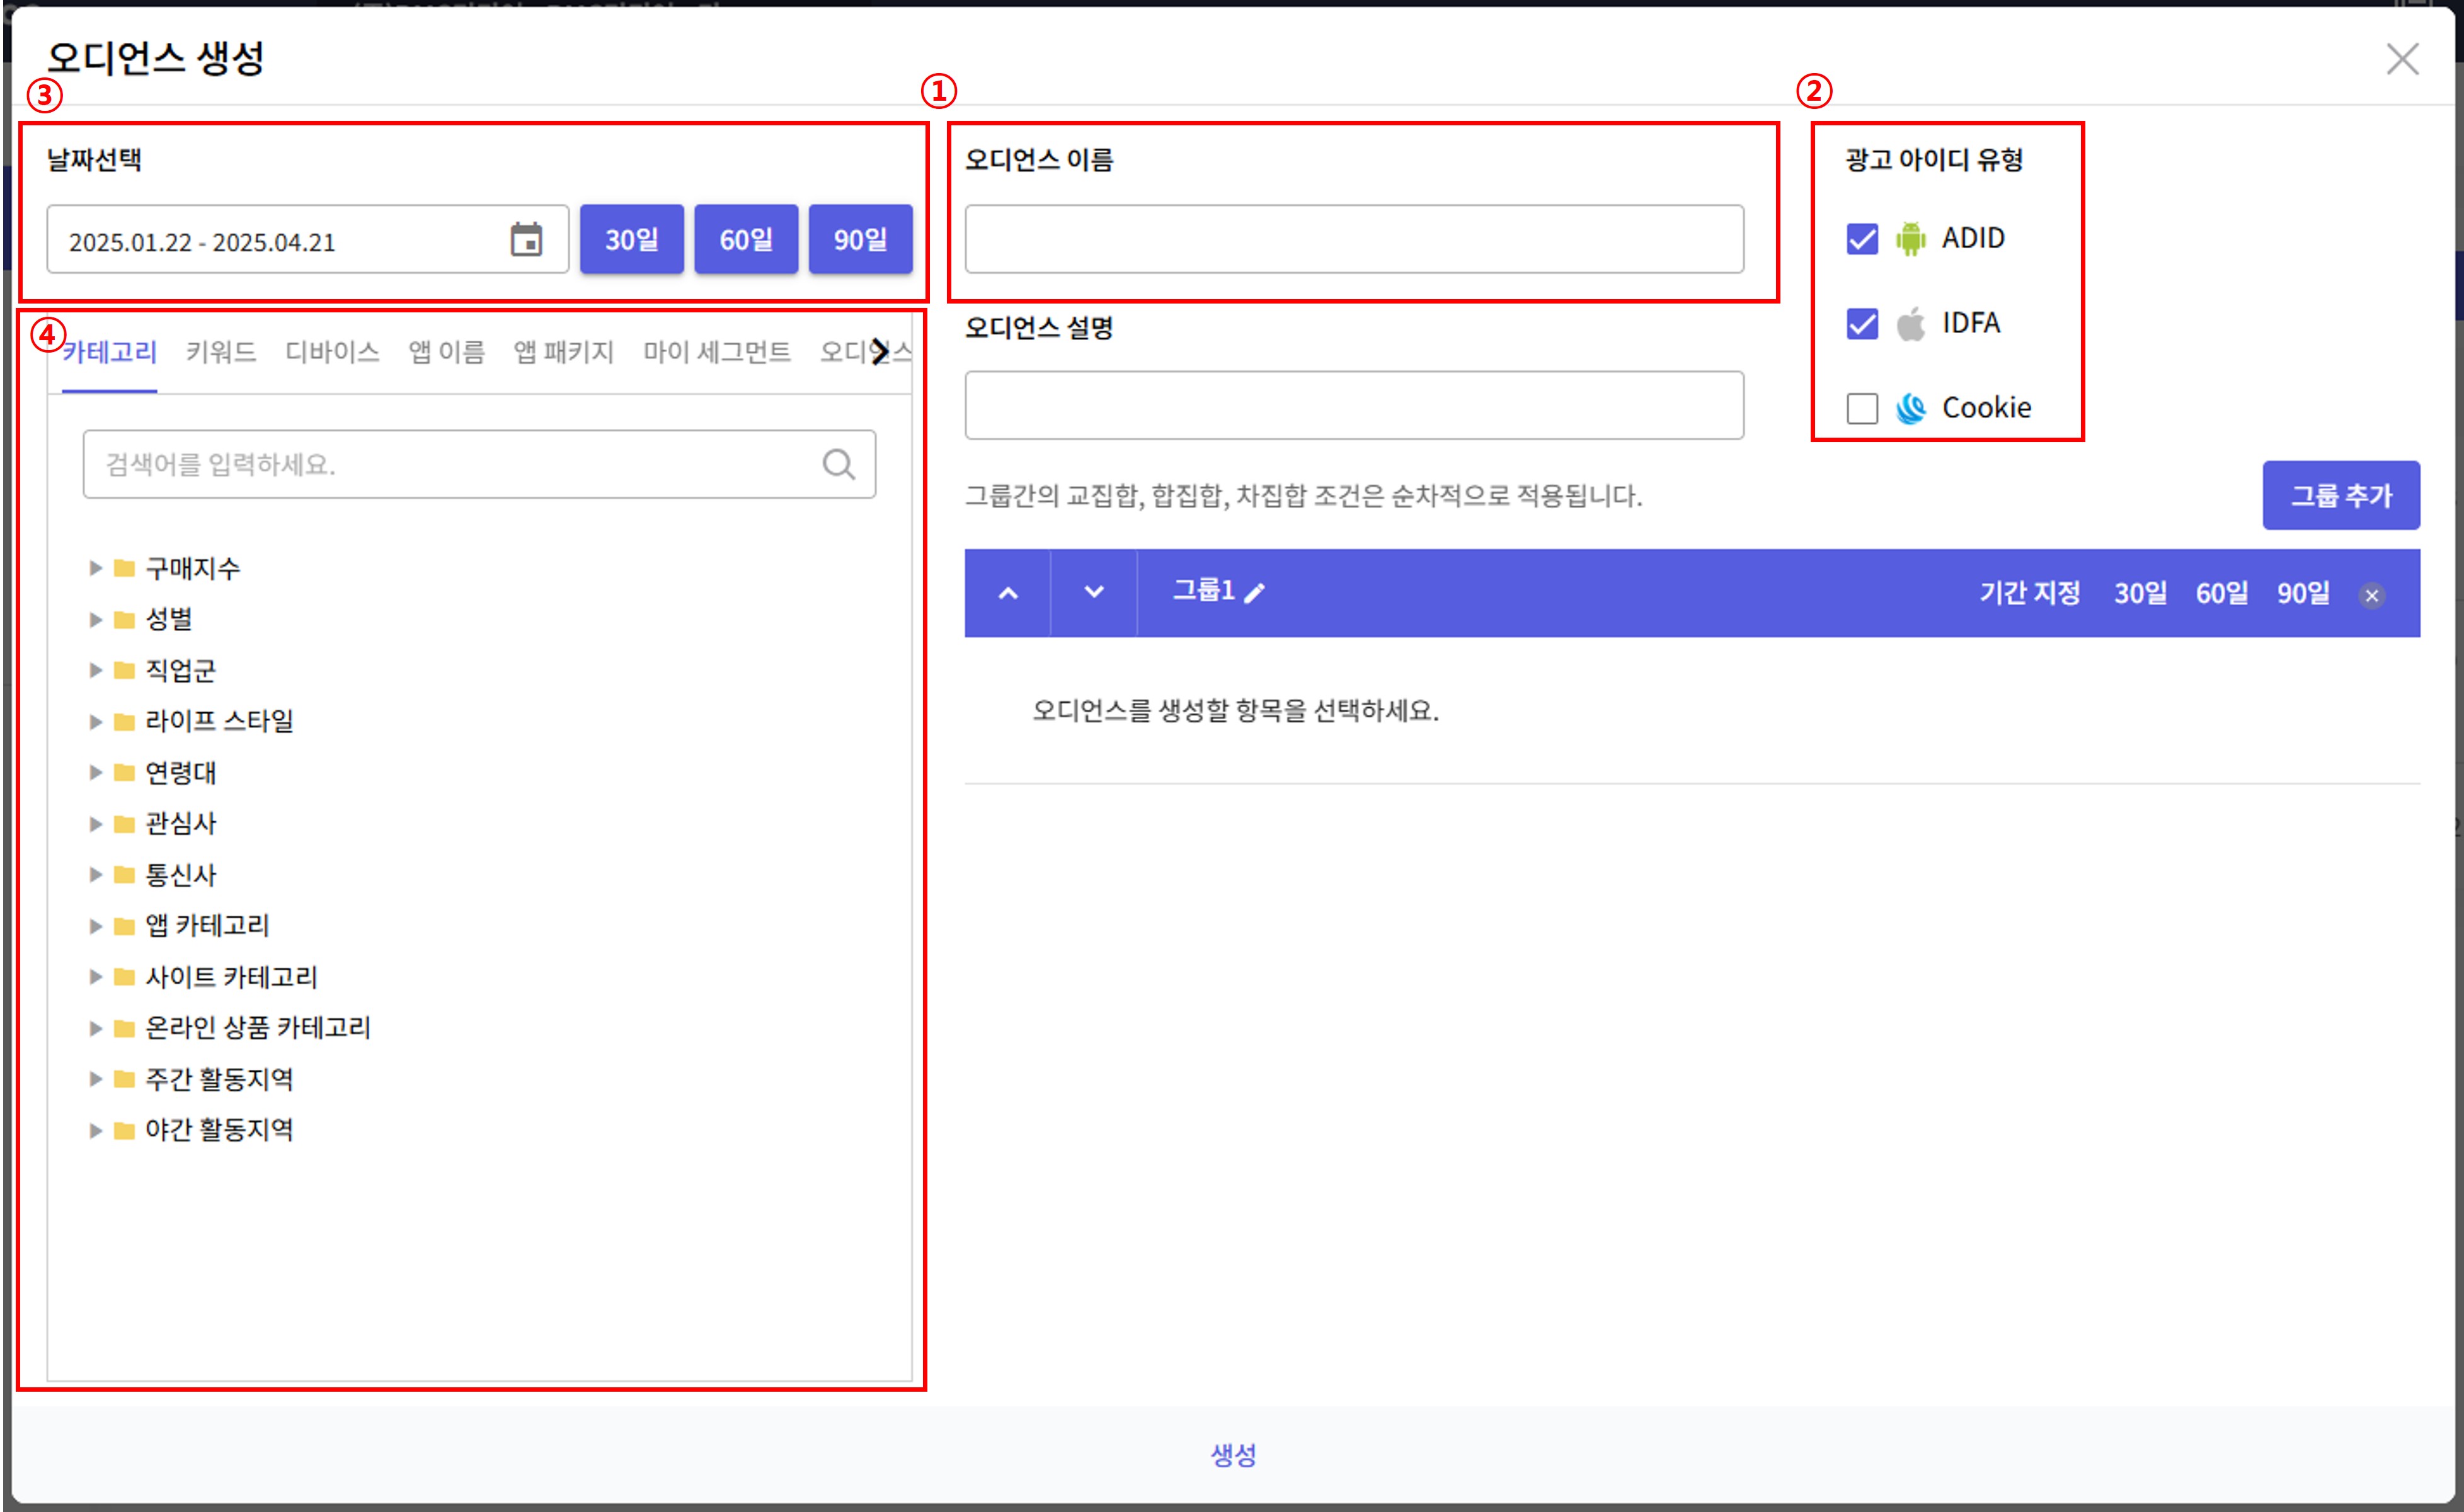2464x1512 pixels.
Task: Expand the 야간 활동지역 node
Action: point(95,1131)
